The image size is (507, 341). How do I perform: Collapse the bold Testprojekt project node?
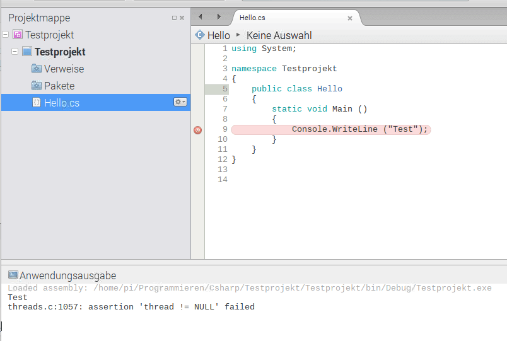(15, 52)
